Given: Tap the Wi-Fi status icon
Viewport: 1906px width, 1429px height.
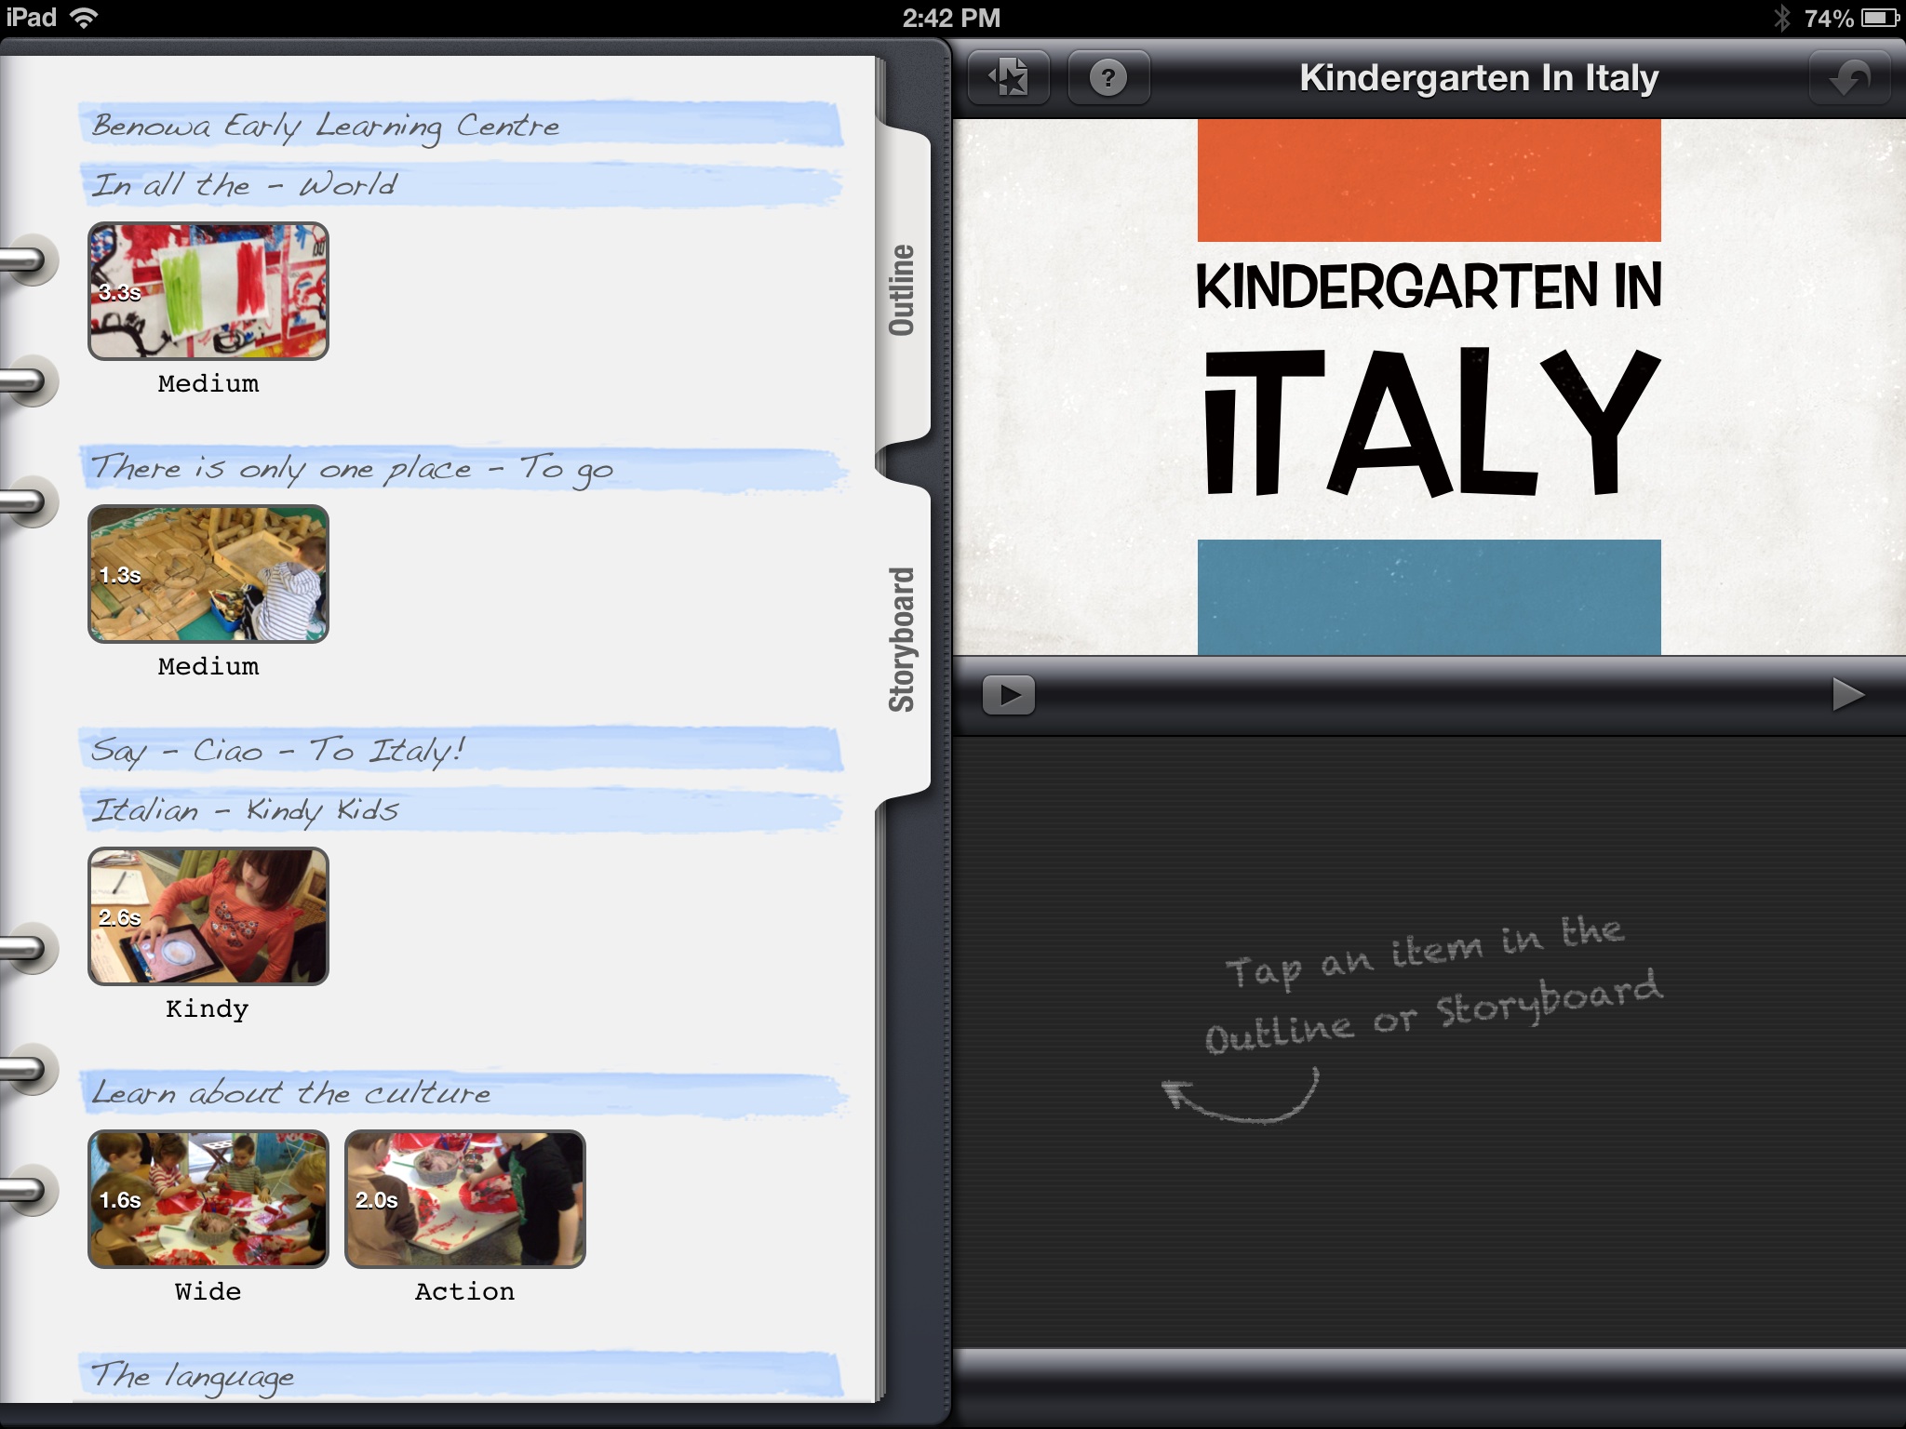Looking at the screenshot, I should (85, 18).
